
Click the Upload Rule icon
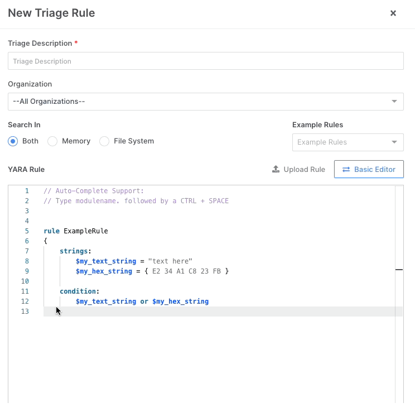276,169
